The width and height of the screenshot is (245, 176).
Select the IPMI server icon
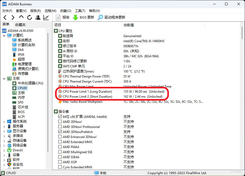click(x=14, y=55)
